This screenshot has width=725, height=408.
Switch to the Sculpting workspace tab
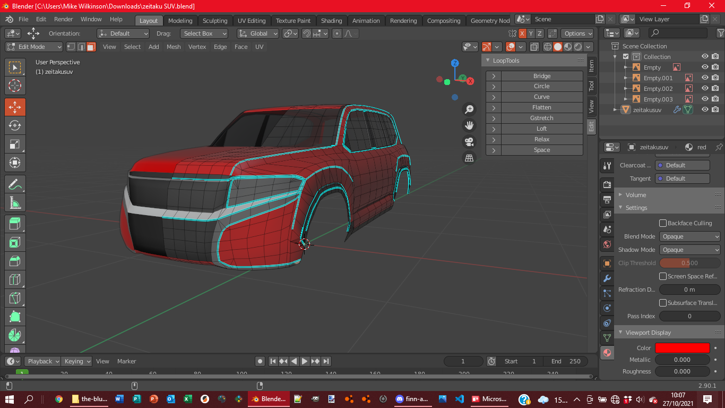pos(214,21)
